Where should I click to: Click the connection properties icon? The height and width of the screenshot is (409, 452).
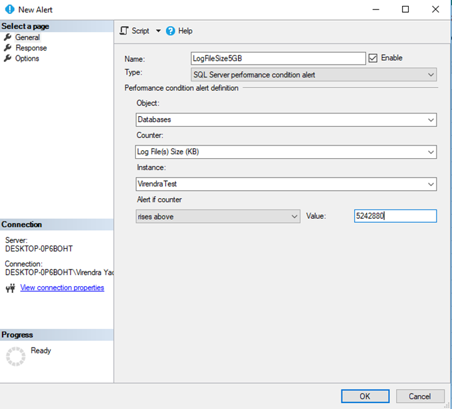10,288
